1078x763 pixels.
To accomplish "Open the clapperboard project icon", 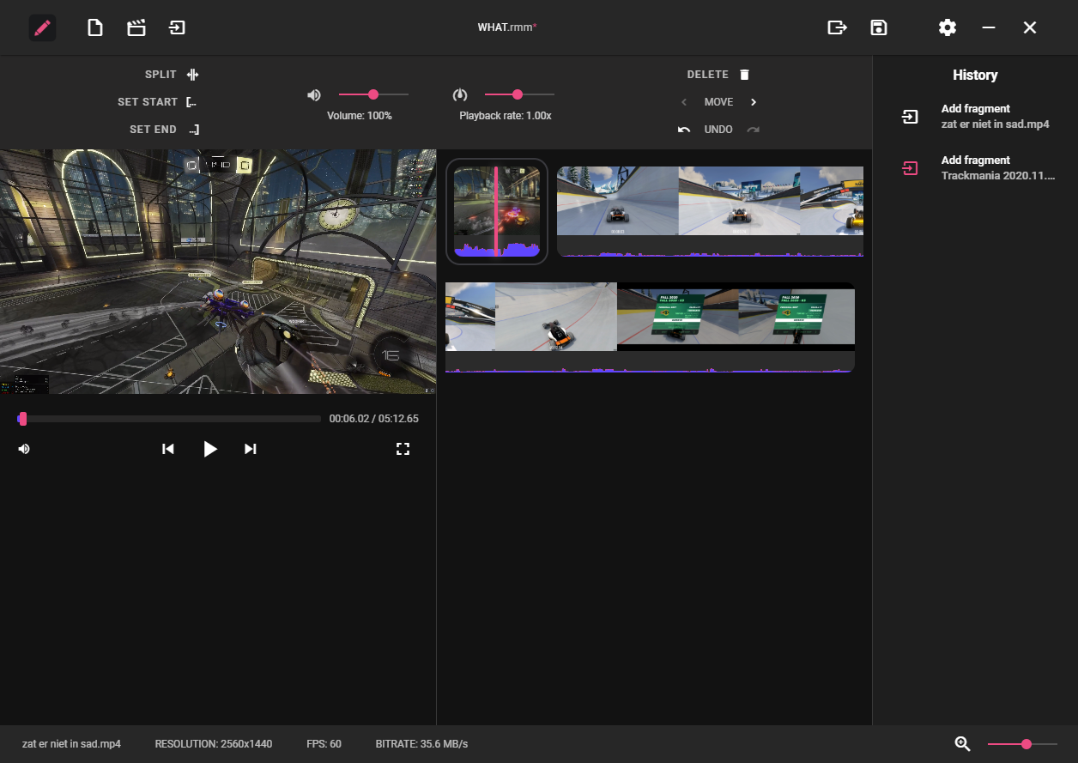I will pyautogui.click(x=136, y=27).
